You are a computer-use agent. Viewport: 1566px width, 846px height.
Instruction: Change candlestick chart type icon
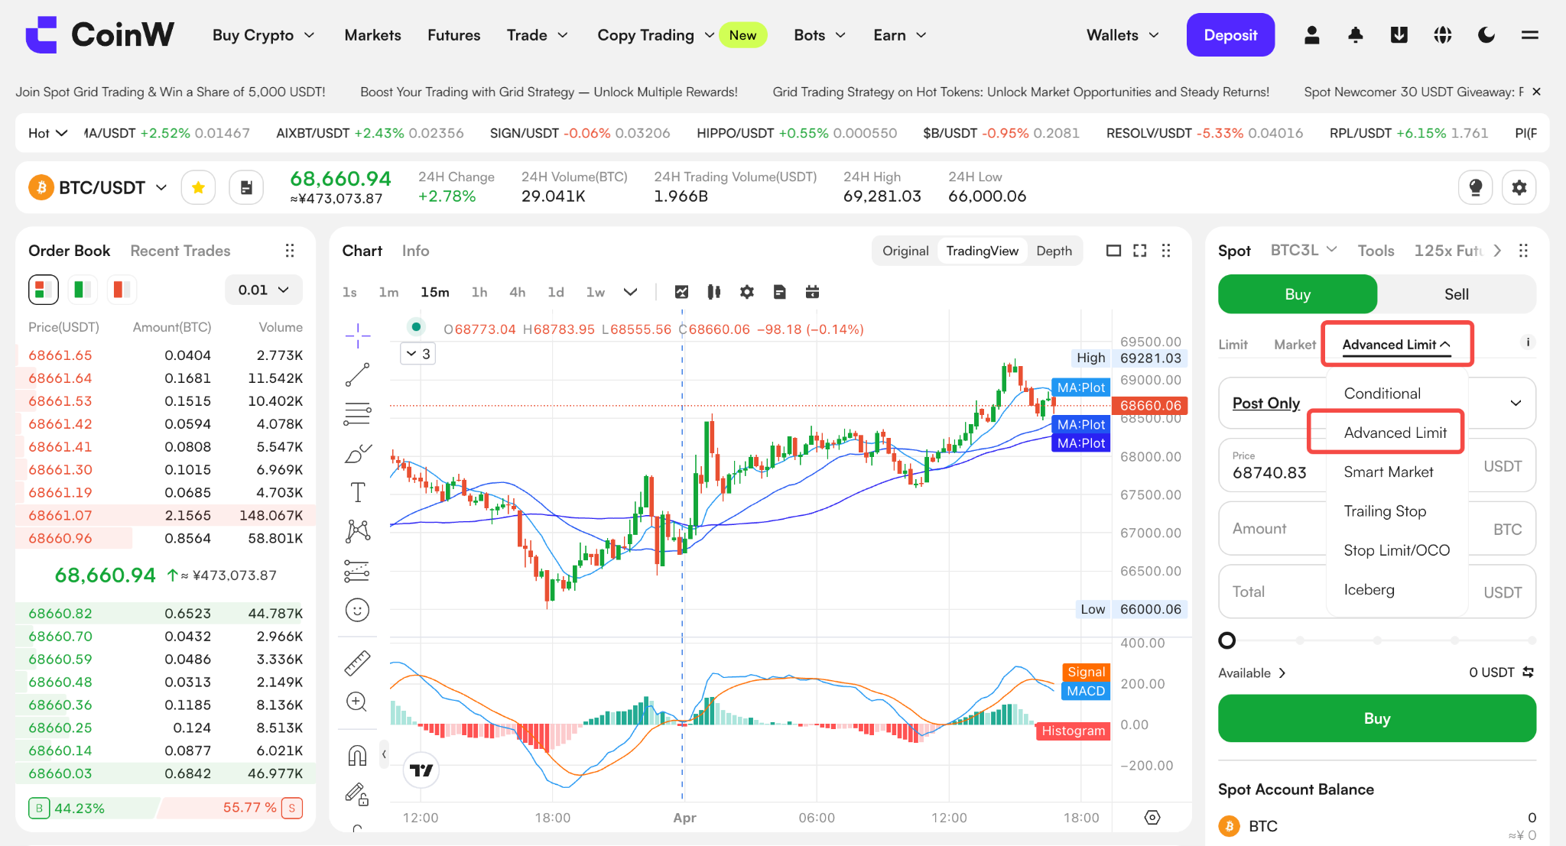pyautogui.click(x=714, y=292)
